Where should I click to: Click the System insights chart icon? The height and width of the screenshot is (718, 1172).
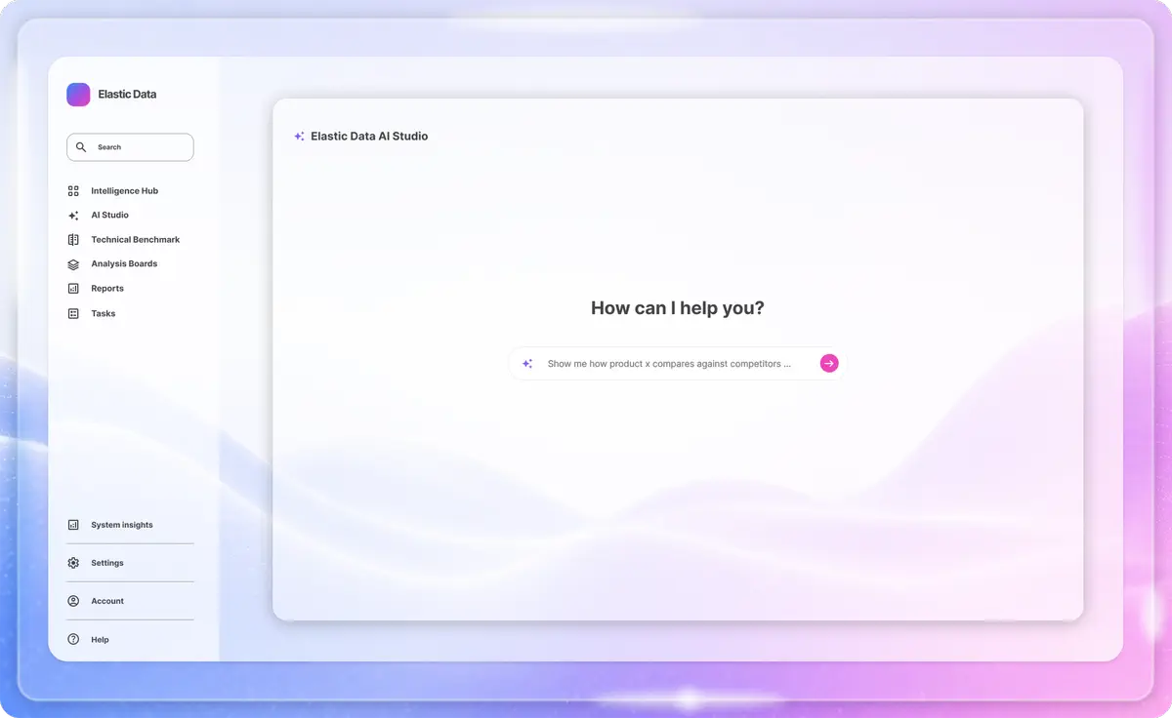tap(73, 525)
